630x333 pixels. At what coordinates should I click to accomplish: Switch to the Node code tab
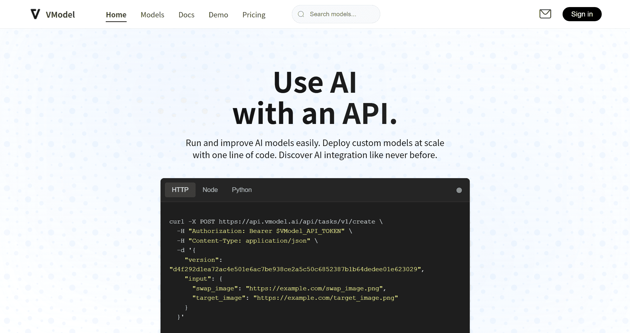coord(210,190)
